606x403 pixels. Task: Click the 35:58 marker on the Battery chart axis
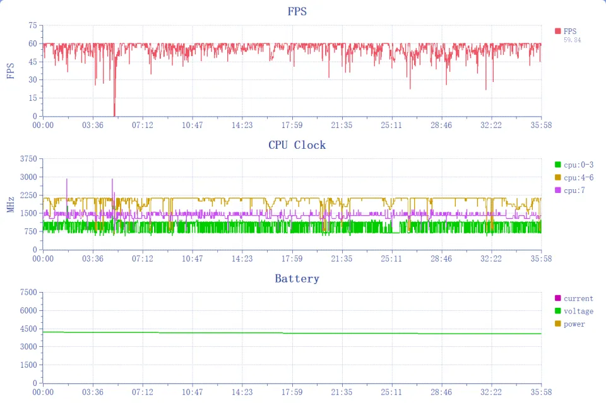(x=541, y=392)
